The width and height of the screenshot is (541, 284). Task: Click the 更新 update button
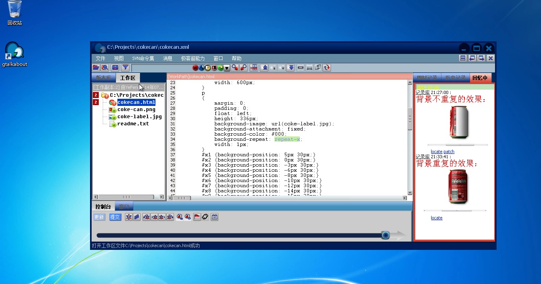99,217
